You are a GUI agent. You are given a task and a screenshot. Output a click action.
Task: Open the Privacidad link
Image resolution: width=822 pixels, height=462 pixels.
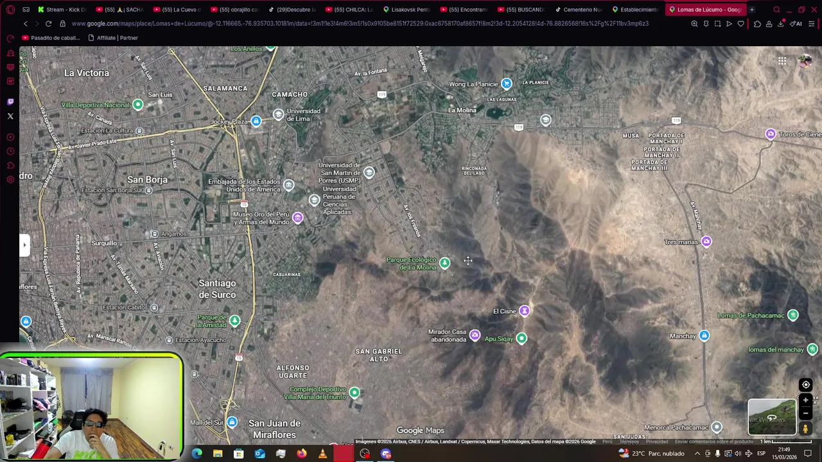pos(656,441)
